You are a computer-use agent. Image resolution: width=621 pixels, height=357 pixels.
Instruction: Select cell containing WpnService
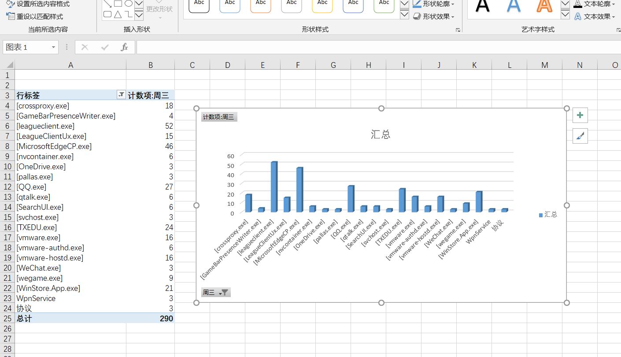click(70, 298)
